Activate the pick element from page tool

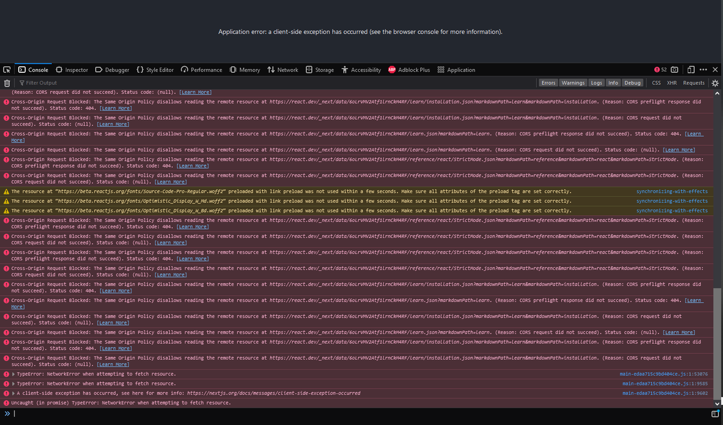pyautogui.click(x=7, y=70)
